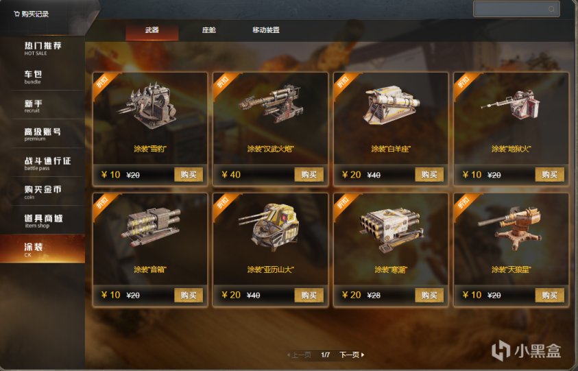Viewport: 578px width, 371px height.
Task: Click 购买 for 涂装"寒潮"
Action: 429,295
